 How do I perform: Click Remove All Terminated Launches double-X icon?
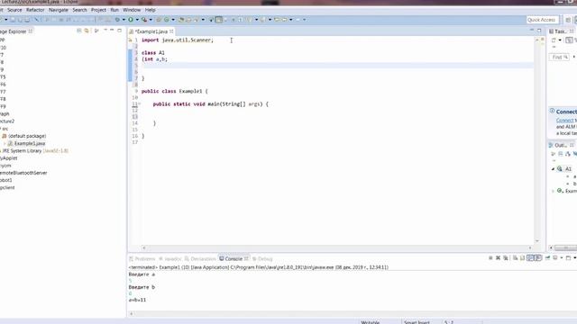[506, 258]
